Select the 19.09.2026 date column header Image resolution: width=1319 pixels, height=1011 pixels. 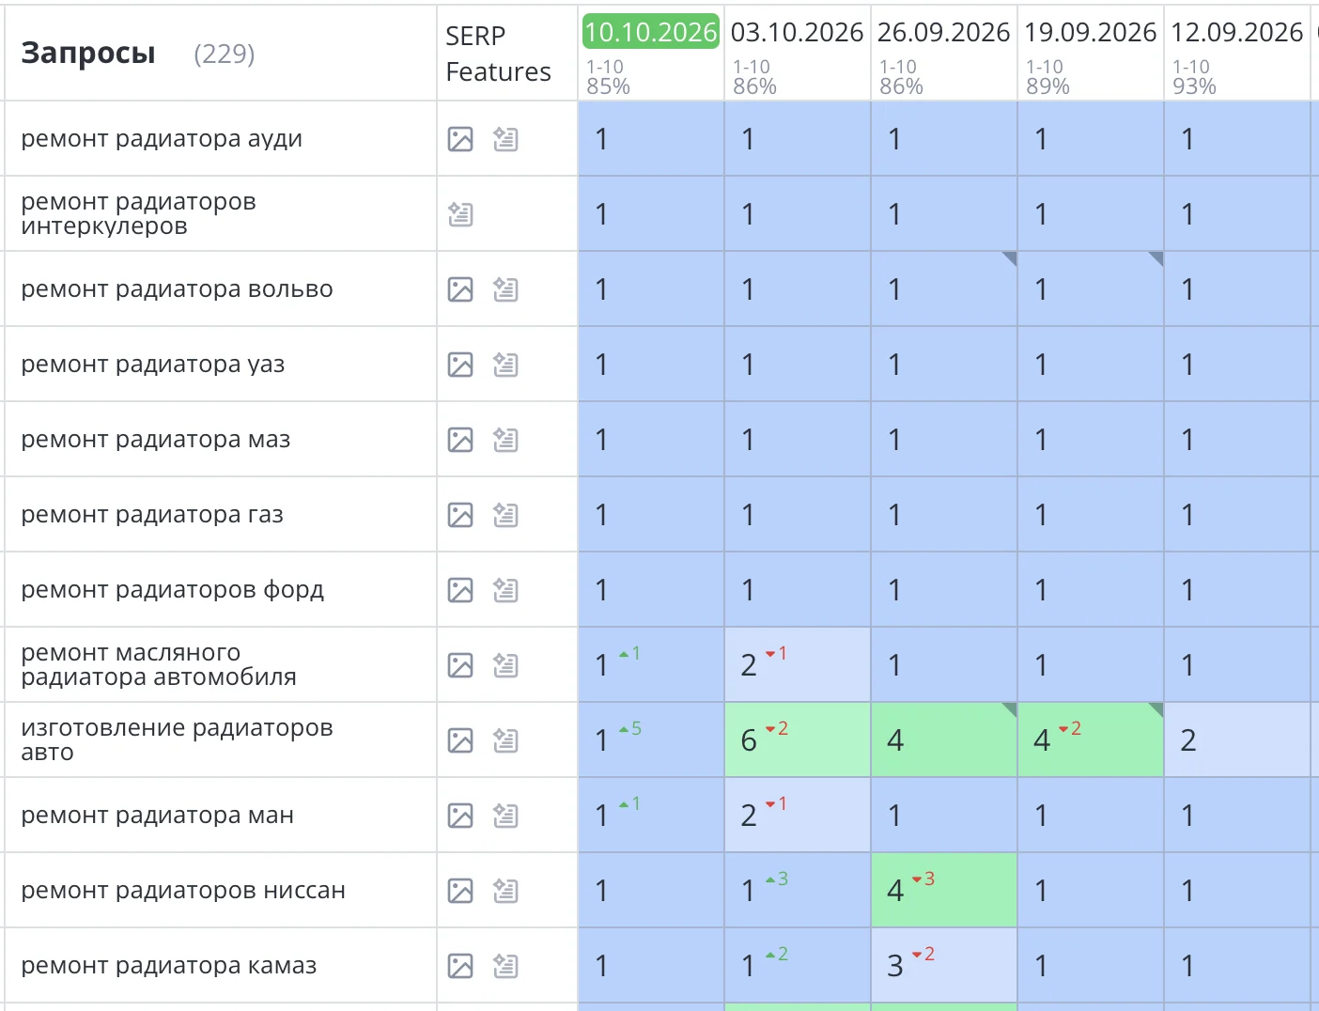1090,32
